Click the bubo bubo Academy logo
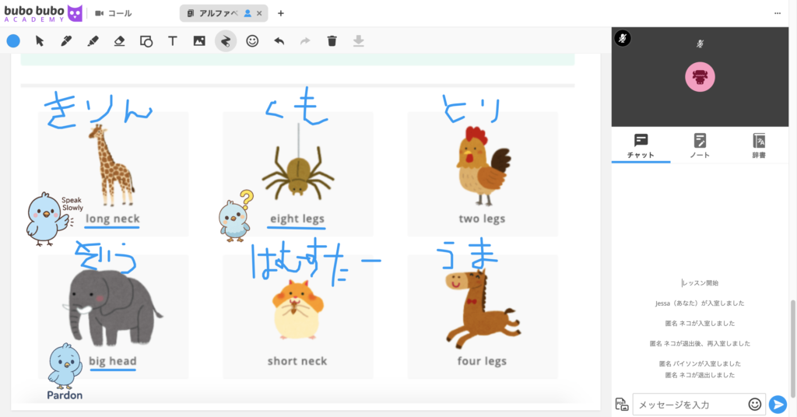Image resolution: width=797 pixels, height=417 pixels. click(x=43, y=13)
